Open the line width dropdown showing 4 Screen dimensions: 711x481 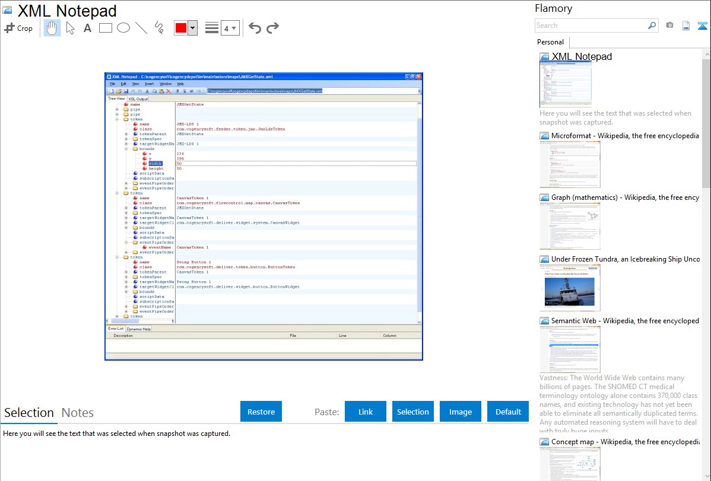pos(230,28)
